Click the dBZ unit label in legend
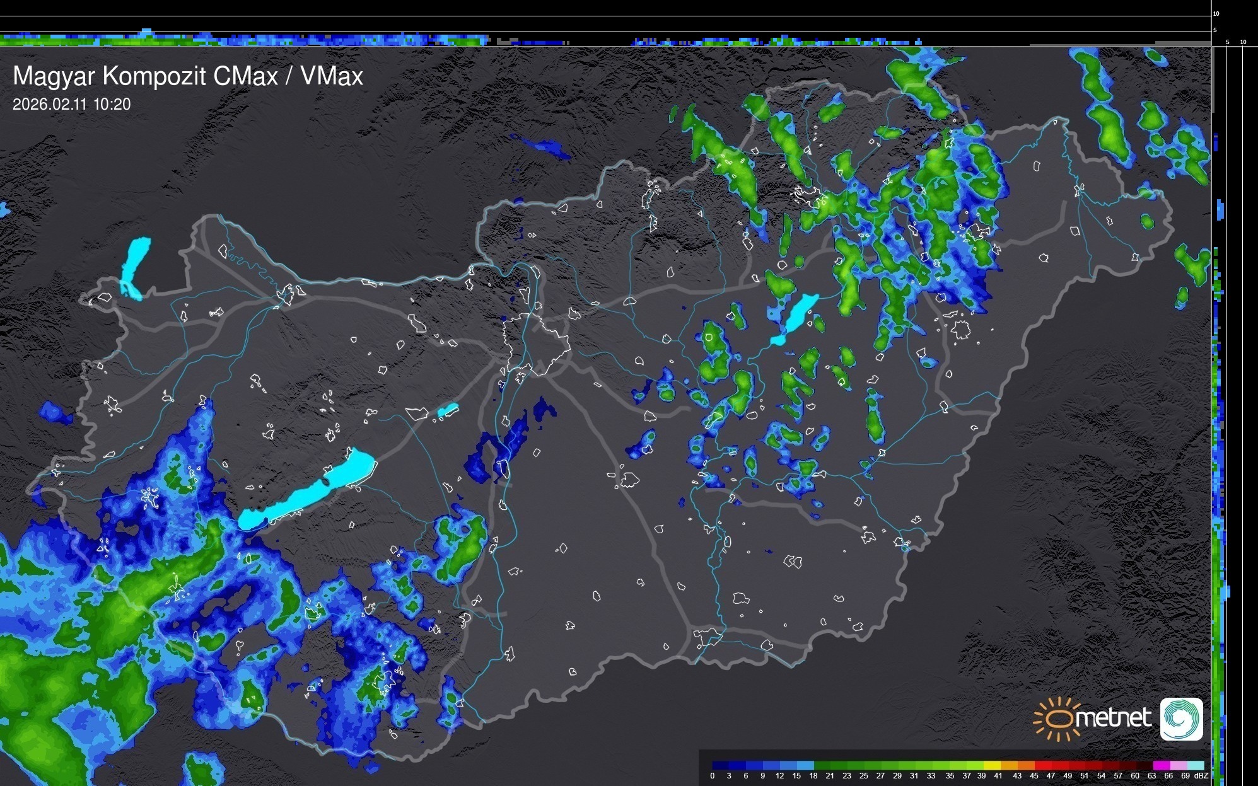 [1201, 776]
